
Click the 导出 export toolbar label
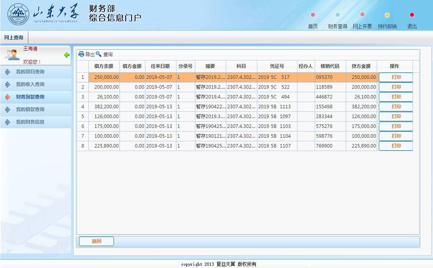click(x=90, y=55)
